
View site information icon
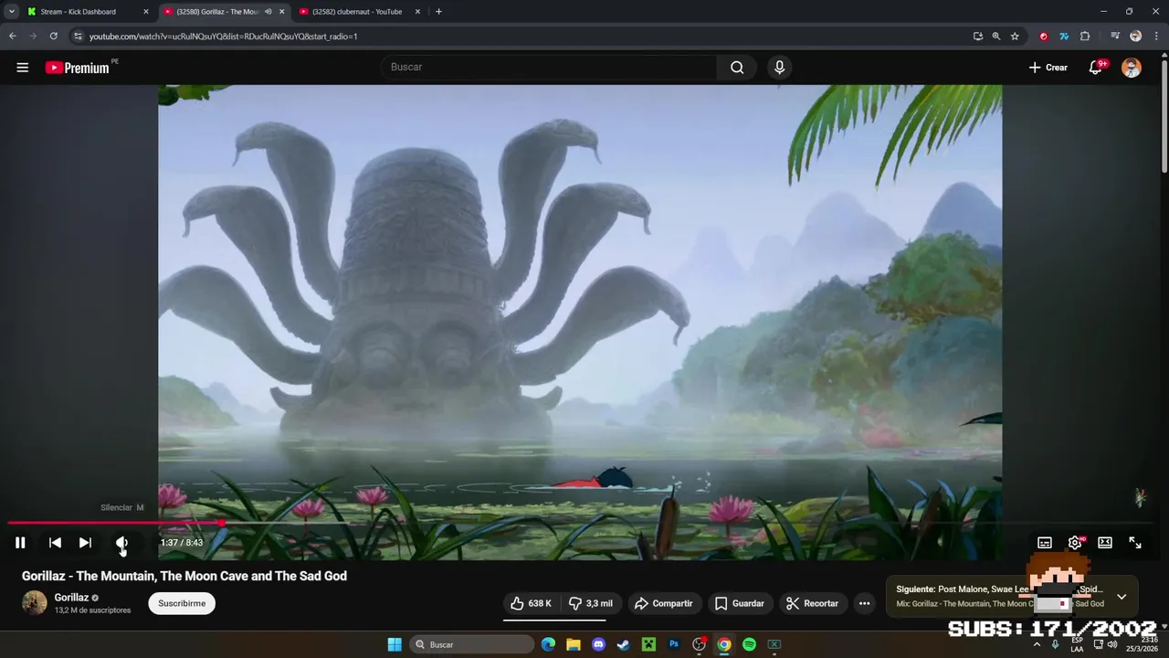click(79, 37)
